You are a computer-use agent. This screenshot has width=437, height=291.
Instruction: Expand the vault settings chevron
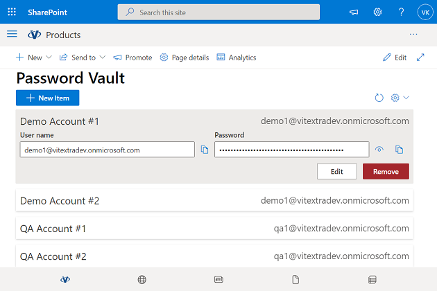click(x=406, y=98)
